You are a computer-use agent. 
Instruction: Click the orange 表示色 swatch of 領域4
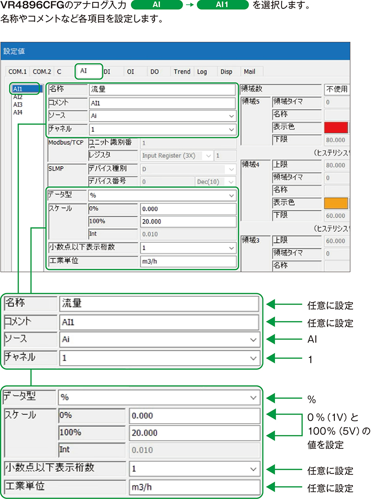[x=336, y=203]
